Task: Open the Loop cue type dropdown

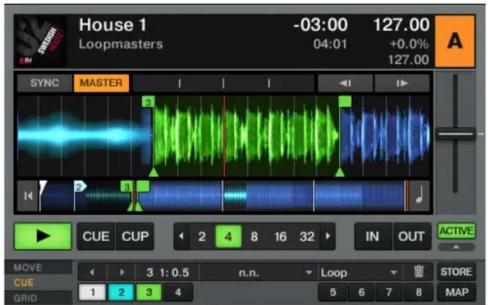Action: 361,272
